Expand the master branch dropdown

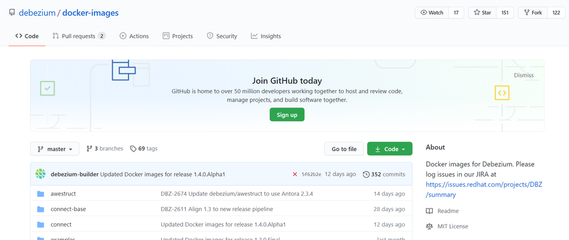(54, 149)
